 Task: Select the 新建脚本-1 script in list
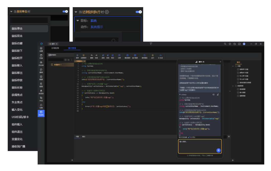(x=58, y=65)
